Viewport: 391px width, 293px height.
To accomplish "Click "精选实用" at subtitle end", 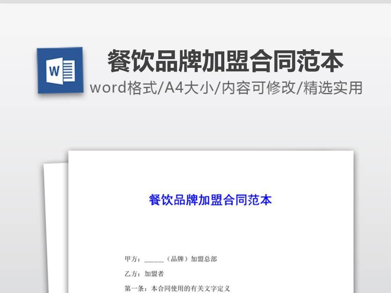I will tap(333, 88).
